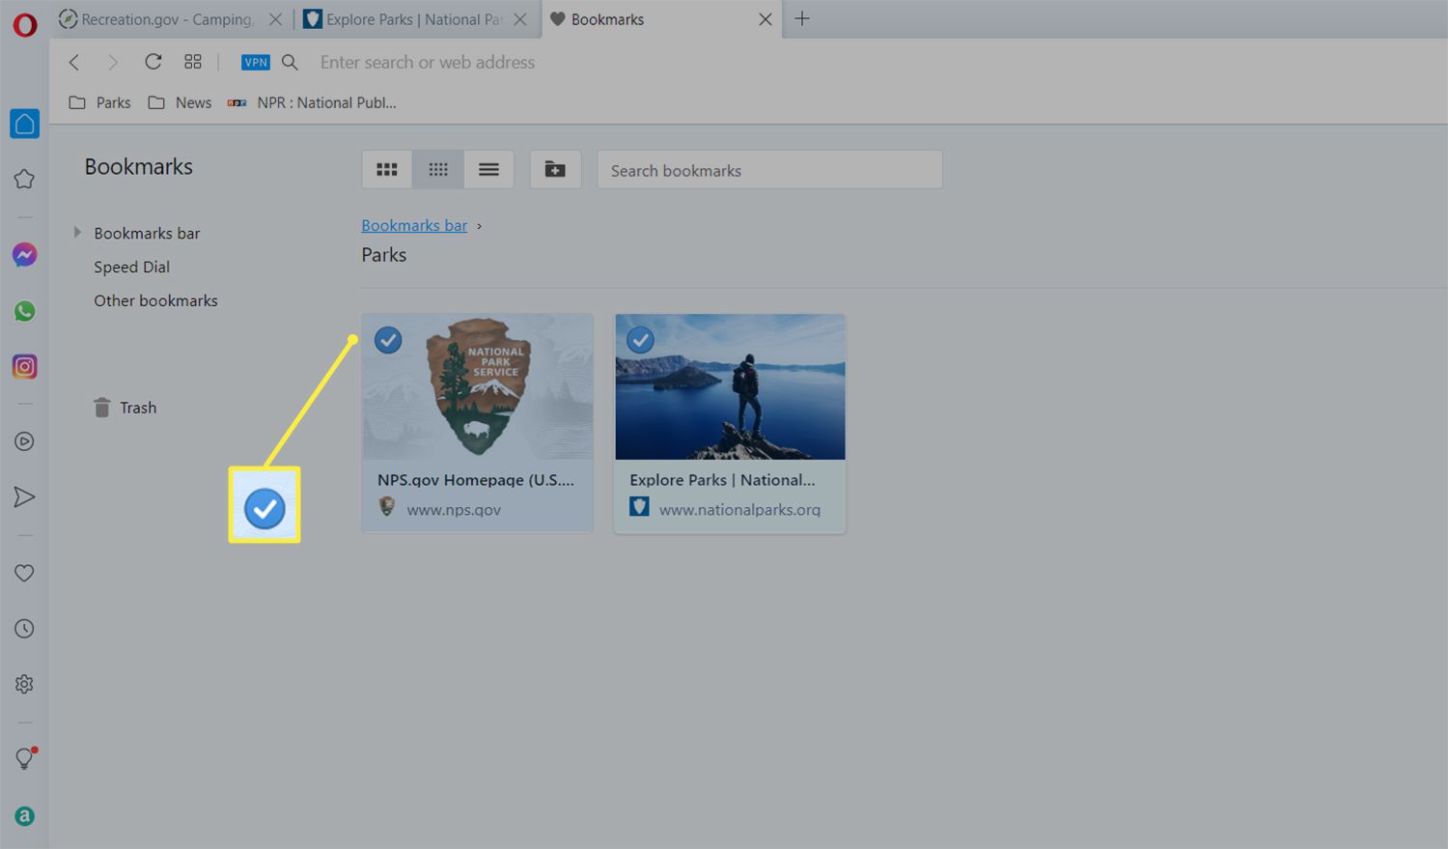Viewport: 1448px width, 849px height.
Task: Go back to the previous page
Action: (74, 62)
